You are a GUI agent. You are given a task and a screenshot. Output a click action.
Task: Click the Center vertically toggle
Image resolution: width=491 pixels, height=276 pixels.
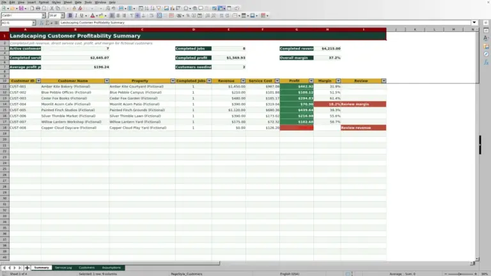[x=137, y=15]
